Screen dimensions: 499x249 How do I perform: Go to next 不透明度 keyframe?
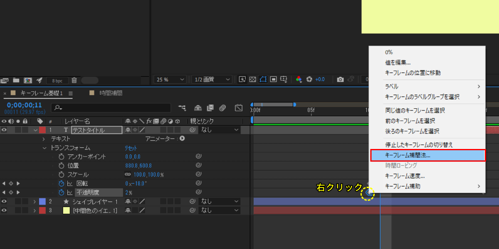pos(18,192)
